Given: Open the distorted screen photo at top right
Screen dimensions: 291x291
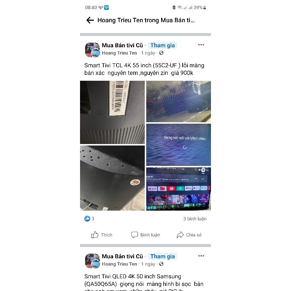Looking at the screenshot, I should (179, 101).
